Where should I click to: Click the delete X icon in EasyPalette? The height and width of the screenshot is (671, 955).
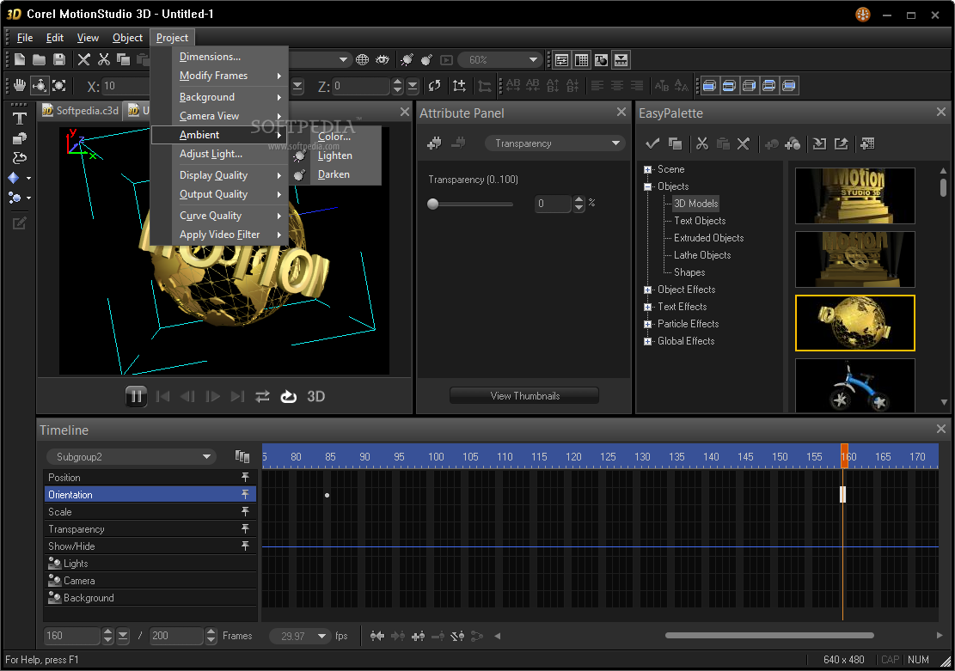click(x=743, y=143)
